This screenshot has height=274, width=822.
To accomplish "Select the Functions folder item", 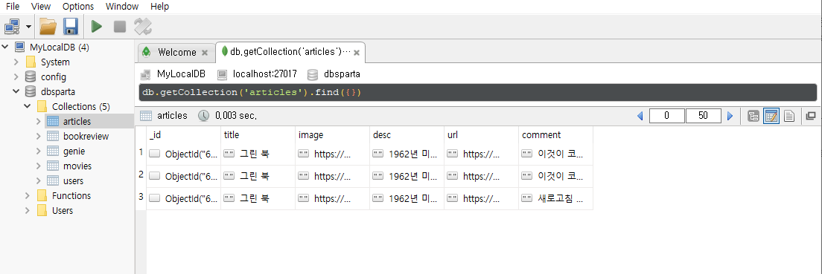I will (x=71, y=195).
